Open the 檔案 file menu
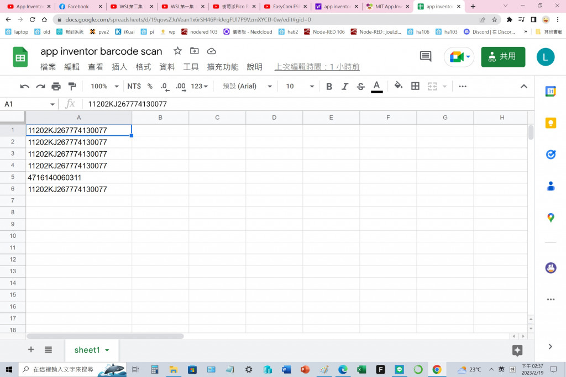The width and height of the screenshot is (566, 377). (x=48, y=67)
